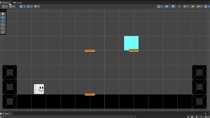Toggle hidden packages eye count
Viewport: 210px width, 118px height.
[x=207, y=117]
